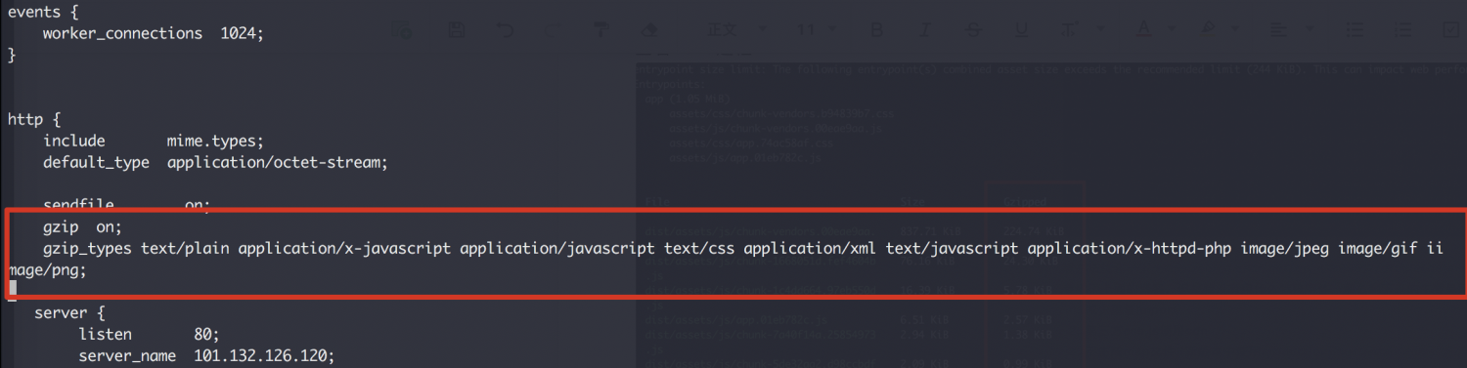Screen dimensions: 1467x368
Task: Toggle Underline formatting button
Action: pyautogui.click(x=1022, y=29)
